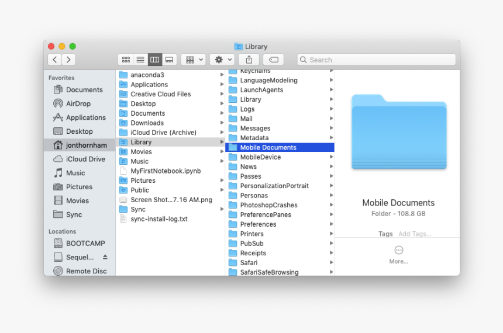Select the Logs folder
This screenshot has width=503, height=333.
(x=280, y=109)
